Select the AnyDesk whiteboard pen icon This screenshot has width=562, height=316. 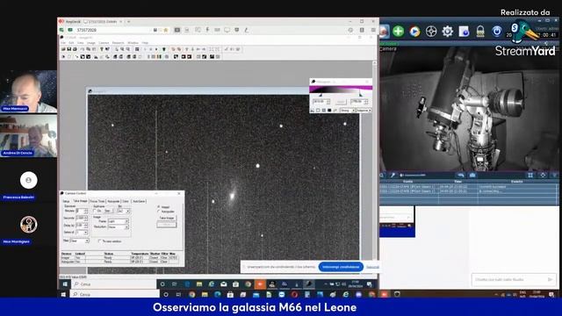pyautogui.click(x=246, y=30)
